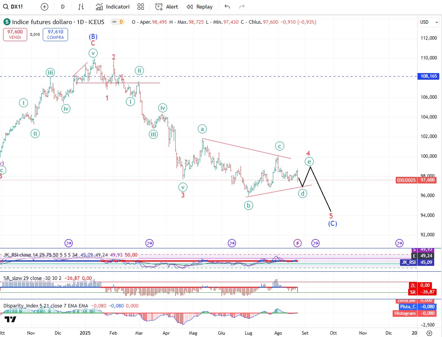The height and width of the screenshot is (337, 442).
Task: Open the indicator templates grid icon
Action: pyautogui.click(x=140, y=7)
